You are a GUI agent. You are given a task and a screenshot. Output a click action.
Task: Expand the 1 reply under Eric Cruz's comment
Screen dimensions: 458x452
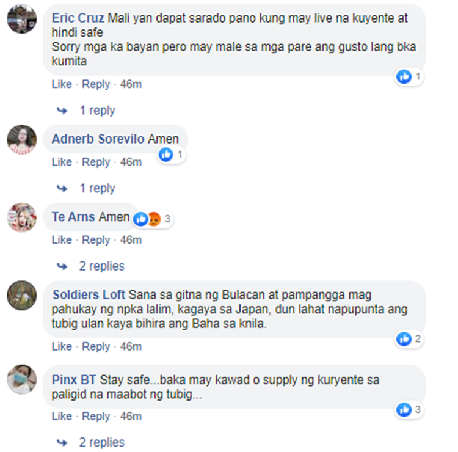[x=98, y=111]
